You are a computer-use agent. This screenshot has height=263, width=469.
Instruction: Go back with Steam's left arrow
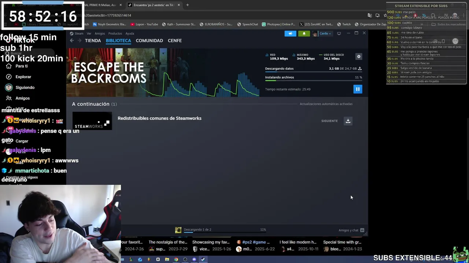click(72, 41)
